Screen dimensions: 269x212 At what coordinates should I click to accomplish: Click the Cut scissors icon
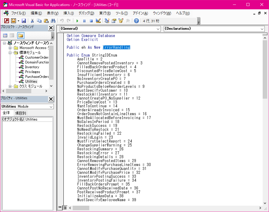[x=32, y=21]
